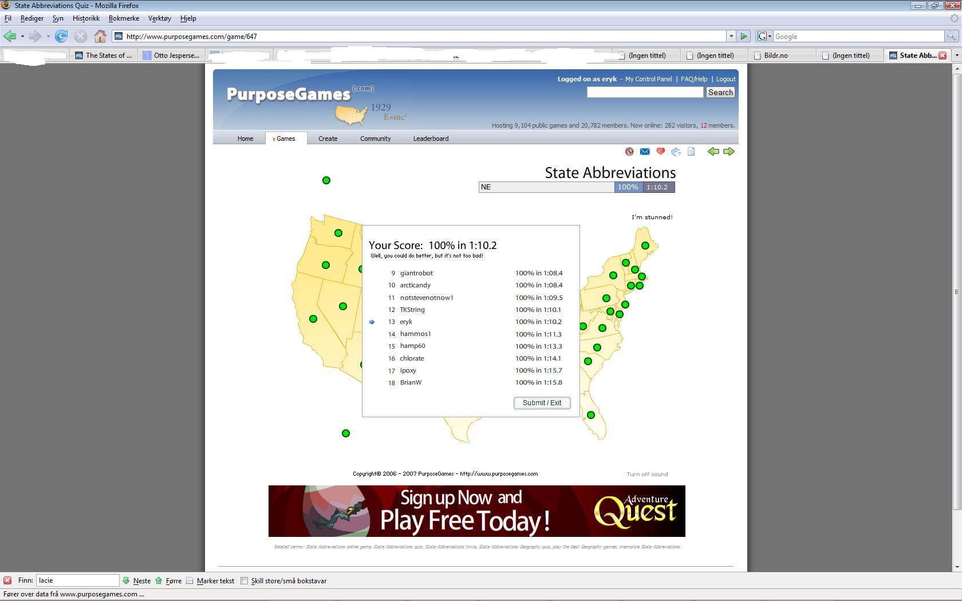Open the Verktøy menu

[160, 18]
